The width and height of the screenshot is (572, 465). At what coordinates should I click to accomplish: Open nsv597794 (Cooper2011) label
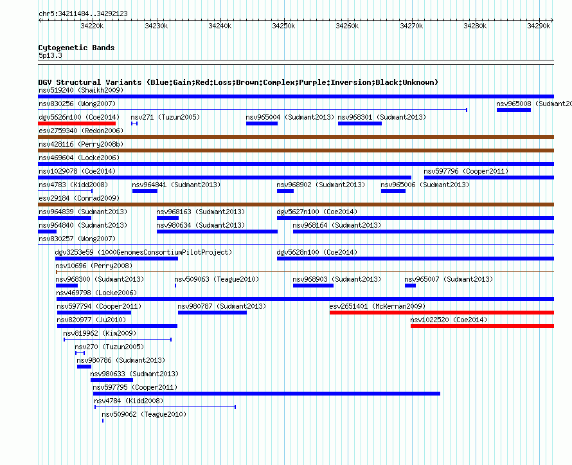tap(99, 306)
